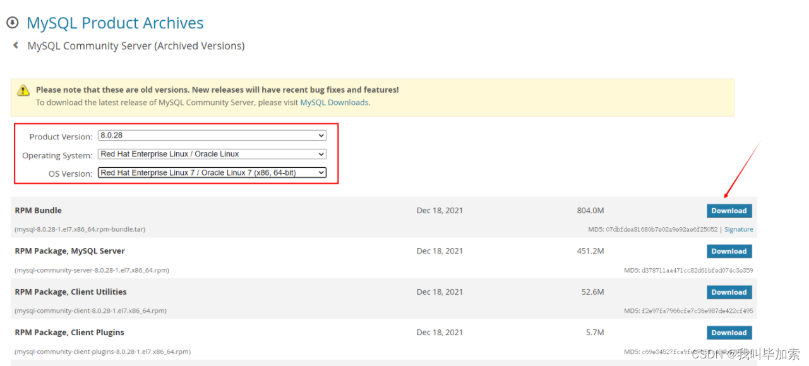The width and height of the screenshot is (809, 366).
Task: Download the RPM Bundle
Action: [729, 211]
